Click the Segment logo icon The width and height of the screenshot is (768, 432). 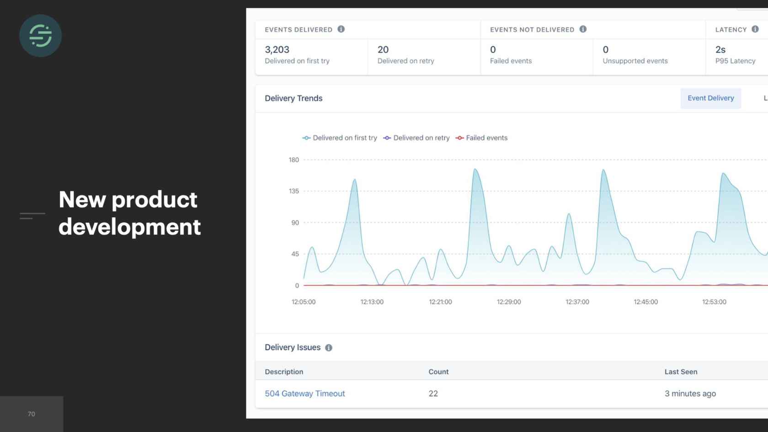(40, 36)
